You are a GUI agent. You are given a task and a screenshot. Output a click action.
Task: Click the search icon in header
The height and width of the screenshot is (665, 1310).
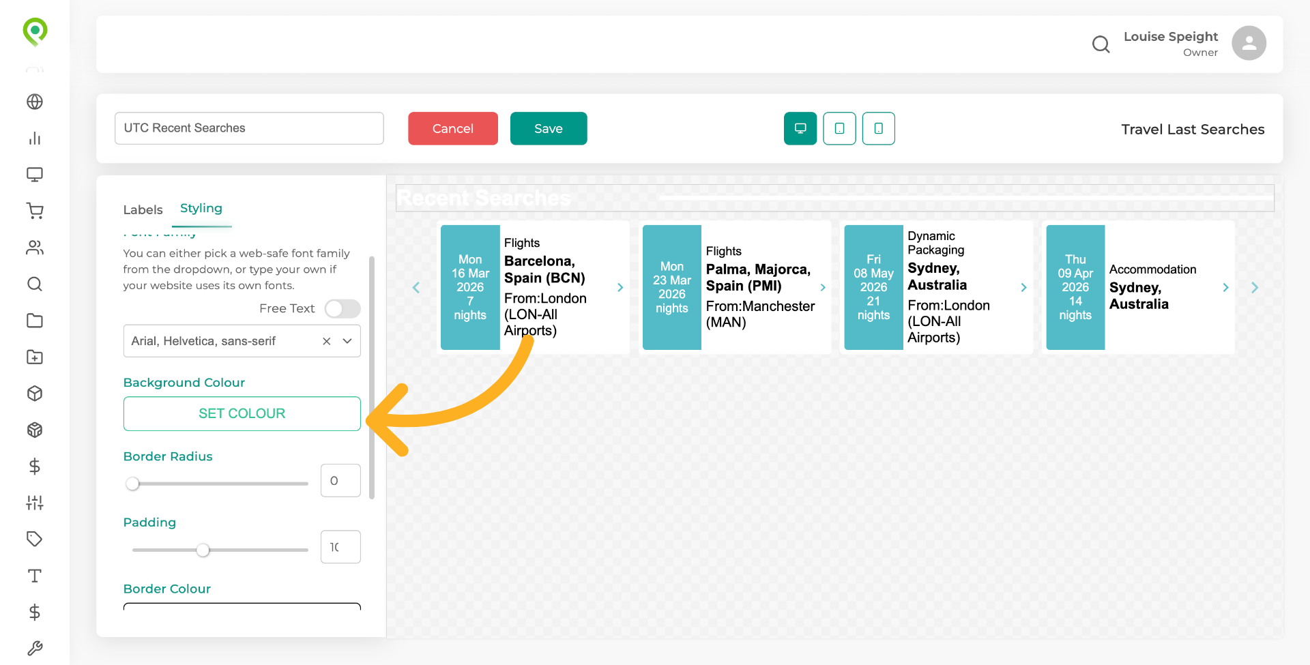point(1101,44)
